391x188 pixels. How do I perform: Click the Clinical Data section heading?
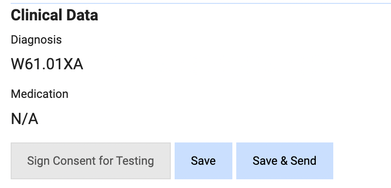point(54,15)
